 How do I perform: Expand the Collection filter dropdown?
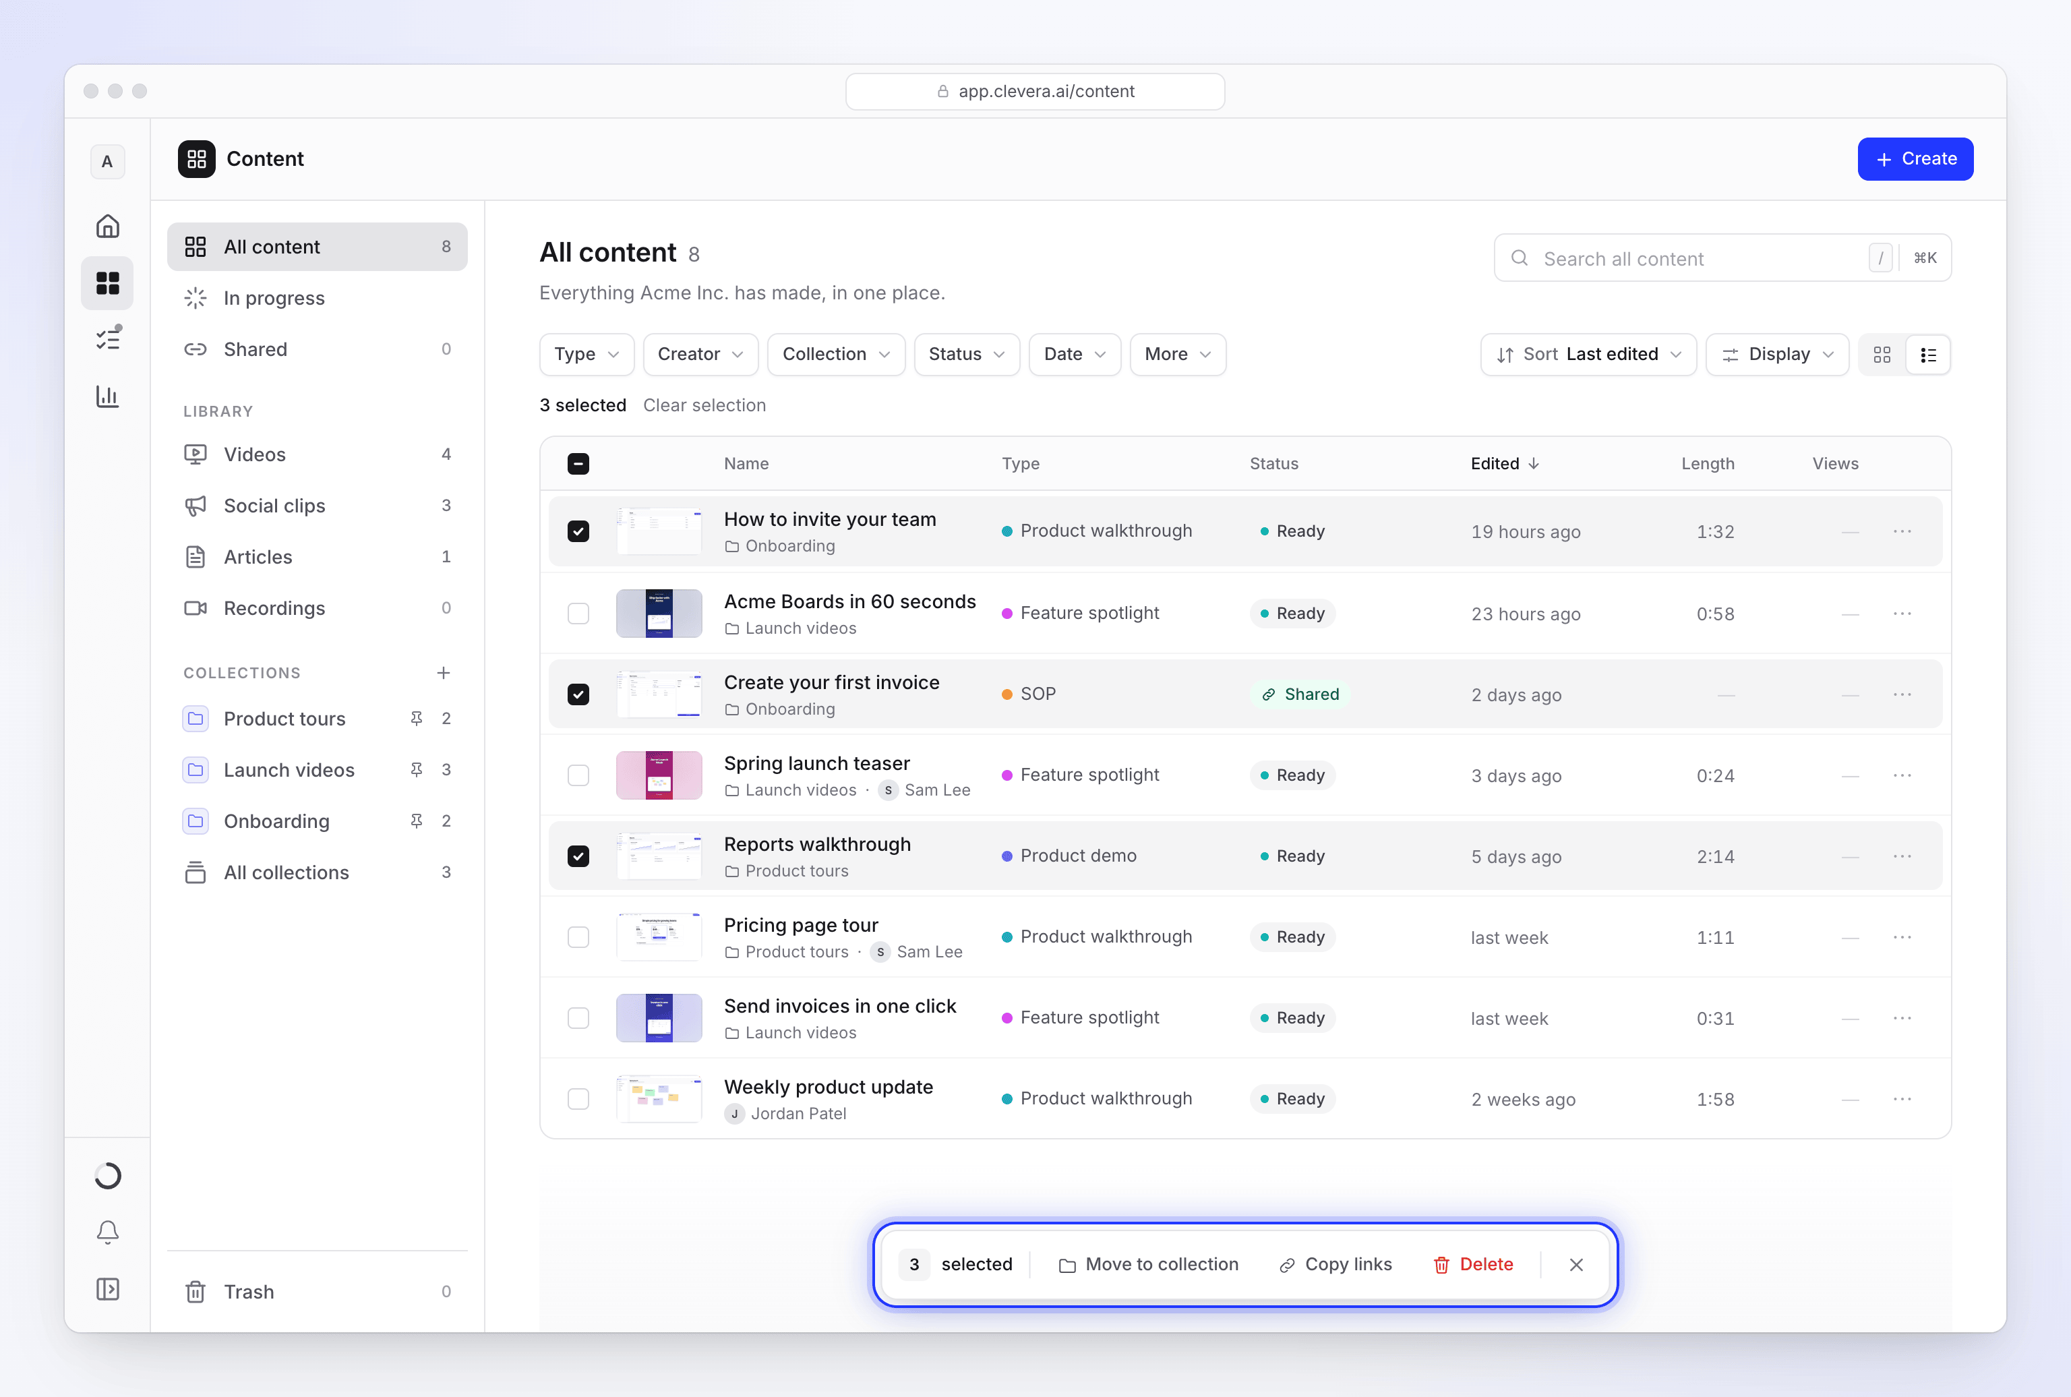pyautogui.click(x=835, y=355)
